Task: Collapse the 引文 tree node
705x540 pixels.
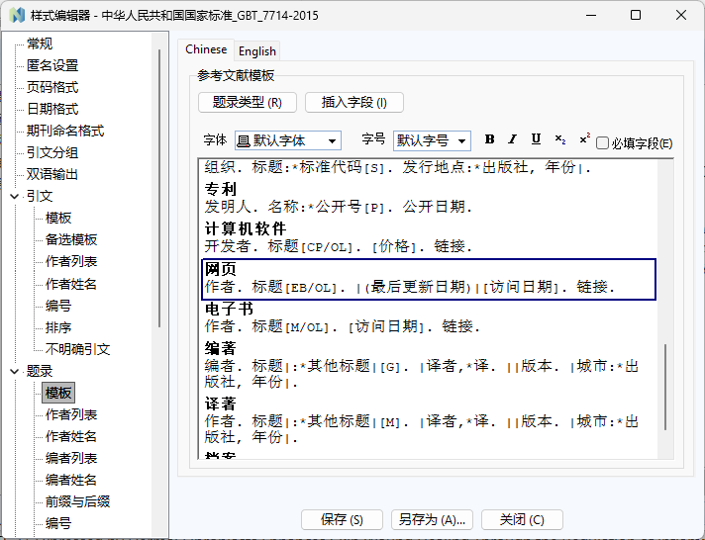Action: click(x=15, y=197)
